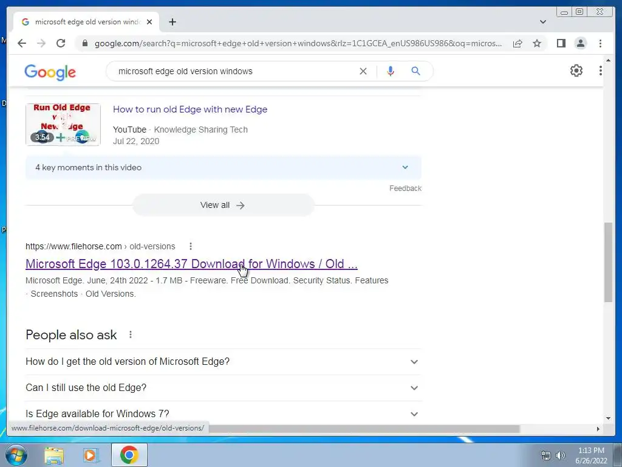Clear the search query with X

click(x=363, y=71)
